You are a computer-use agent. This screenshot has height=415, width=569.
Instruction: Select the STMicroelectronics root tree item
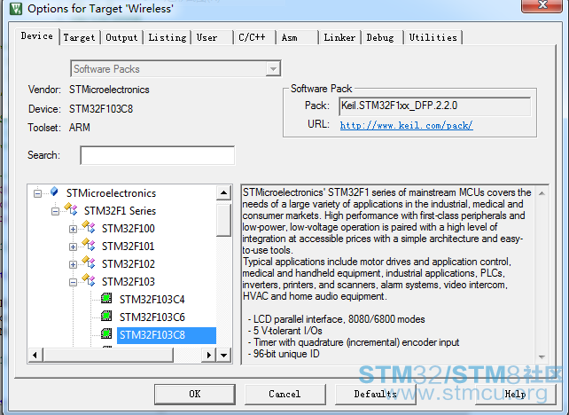point(111,193)
